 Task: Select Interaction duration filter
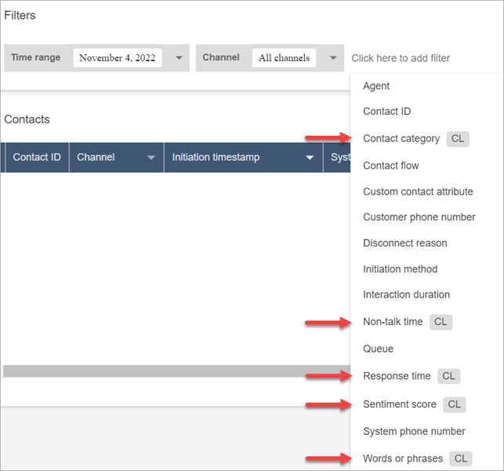[x=406, y=295]
